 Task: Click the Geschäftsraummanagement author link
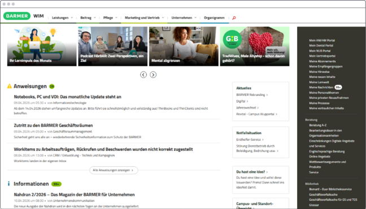(72, 131)
